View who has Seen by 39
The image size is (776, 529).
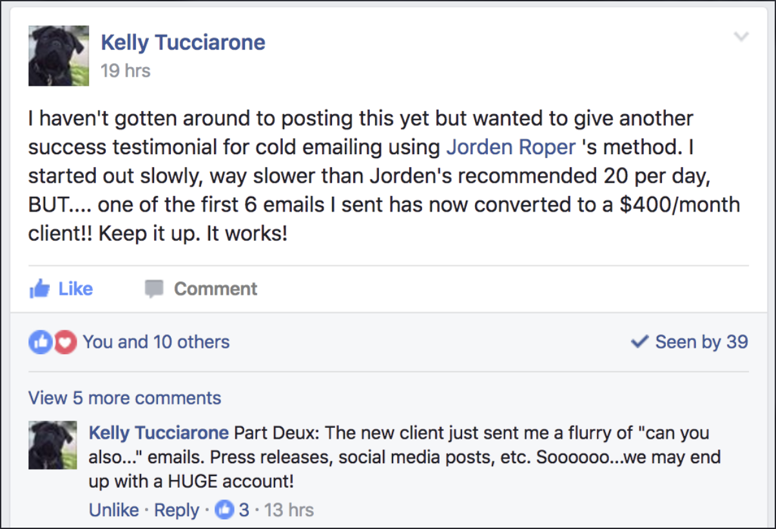tap(690, 342)
